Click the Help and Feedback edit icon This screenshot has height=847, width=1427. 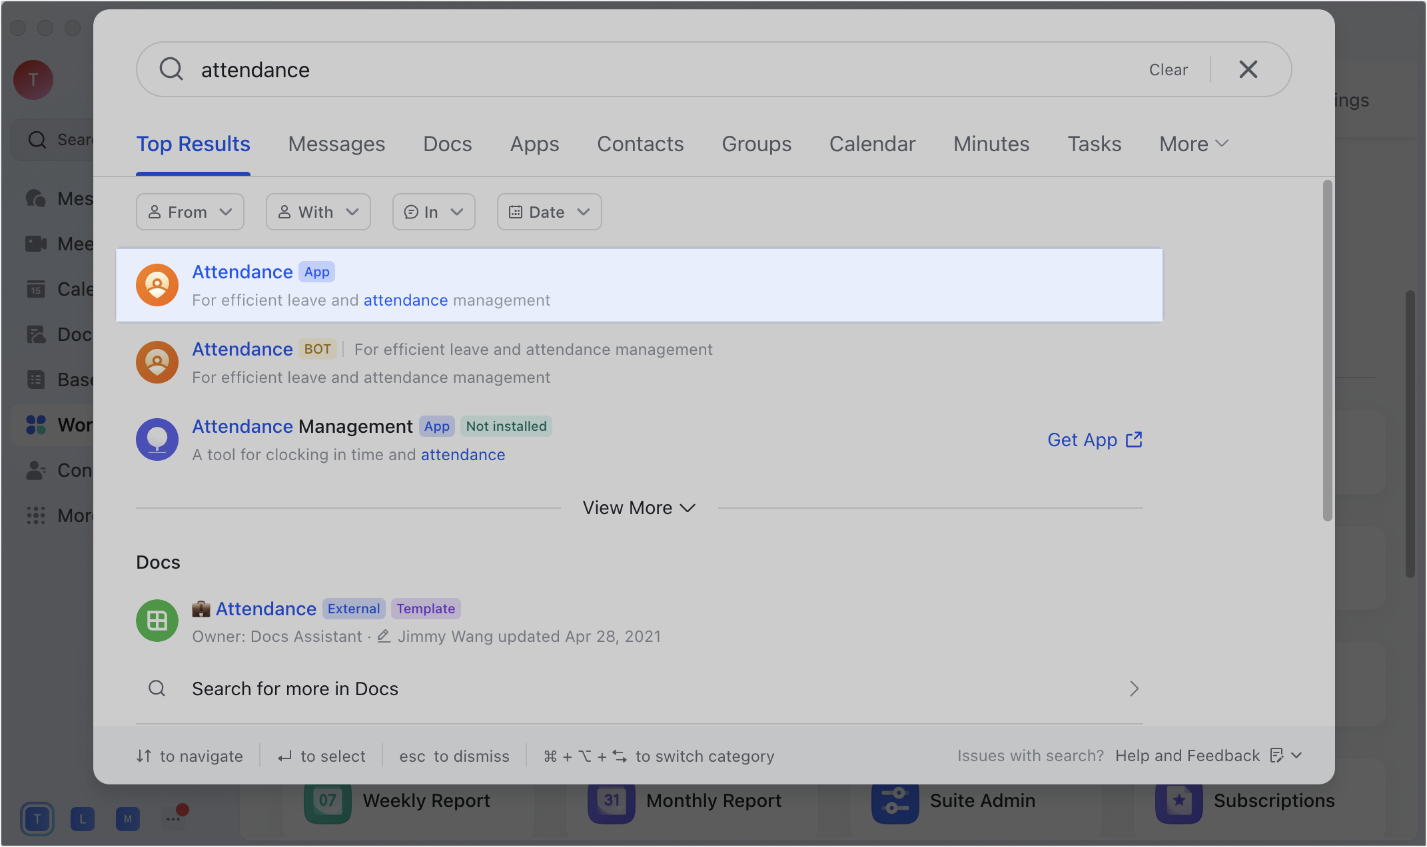(1276, 755)
